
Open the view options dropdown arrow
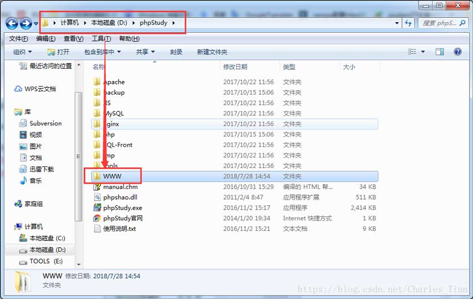pos(423,52)
